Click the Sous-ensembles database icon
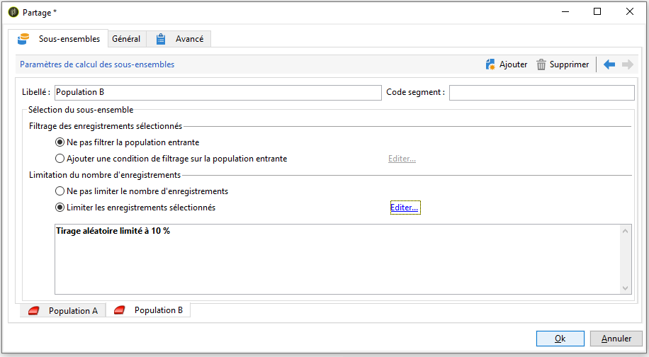 point(23,39)
